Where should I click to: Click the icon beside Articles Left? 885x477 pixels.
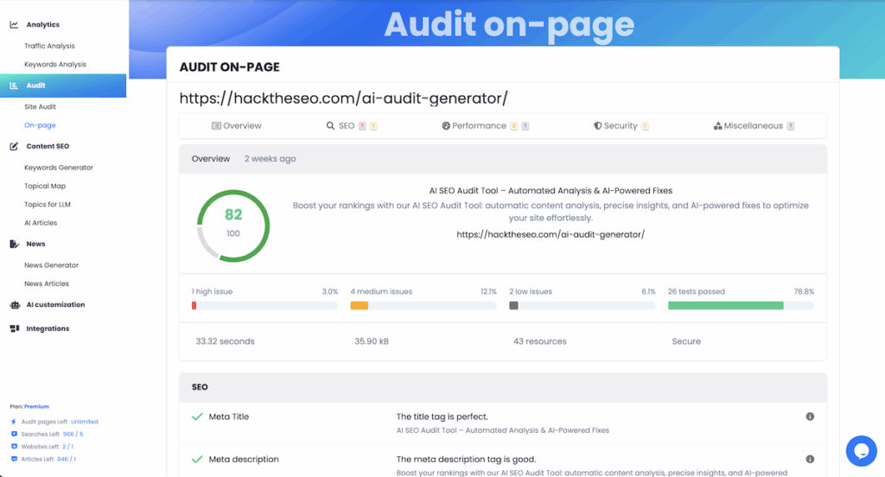point(14,459)
